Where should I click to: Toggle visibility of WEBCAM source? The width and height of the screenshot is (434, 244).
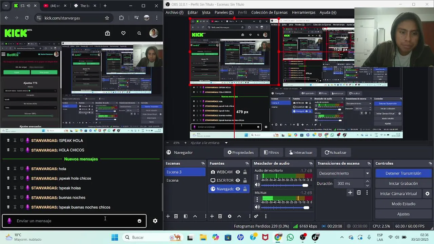coord(238,172)
